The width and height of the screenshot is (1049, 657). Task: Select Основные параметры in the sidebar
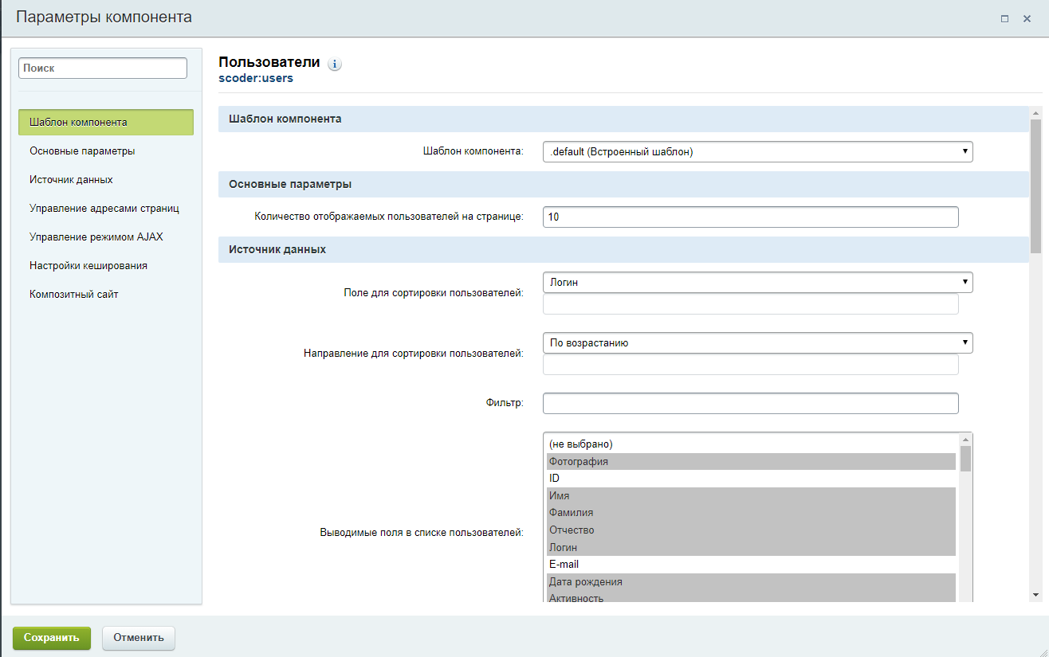[x=82, y=151]
